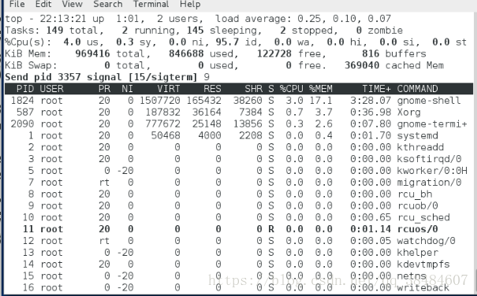Click the %CPU column header
The width and height of the screenshot is (477, 296).
tap(292, 89)
